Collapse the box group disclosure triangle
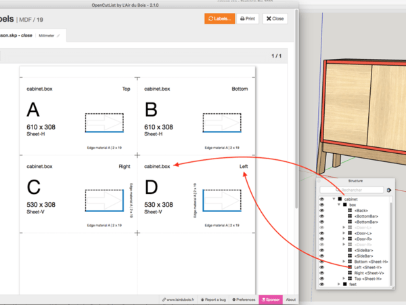Viewport: 406px width, 305px height. (338, 204)
